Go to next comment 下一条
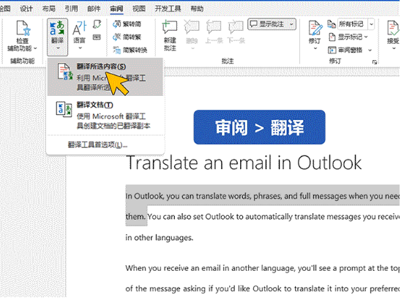The height and width of the screenshot is (298, 415). [236, 31]
